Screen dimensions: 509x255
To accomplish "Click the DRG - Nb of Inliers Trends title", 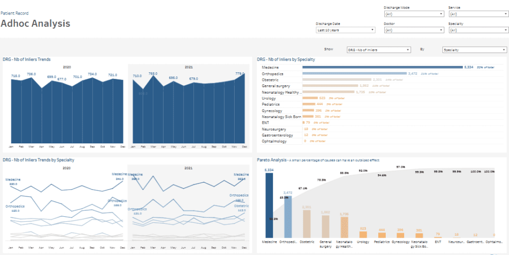I will click(27, 60).
